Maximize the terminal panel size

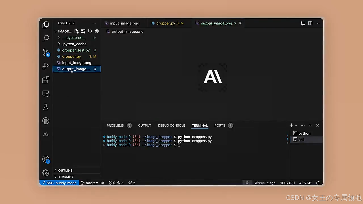coord(310,125)
